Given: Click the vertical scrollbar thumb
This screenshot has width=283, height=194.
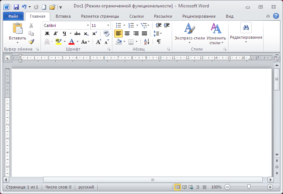Looking at the screenshot, I should point(277,79).
